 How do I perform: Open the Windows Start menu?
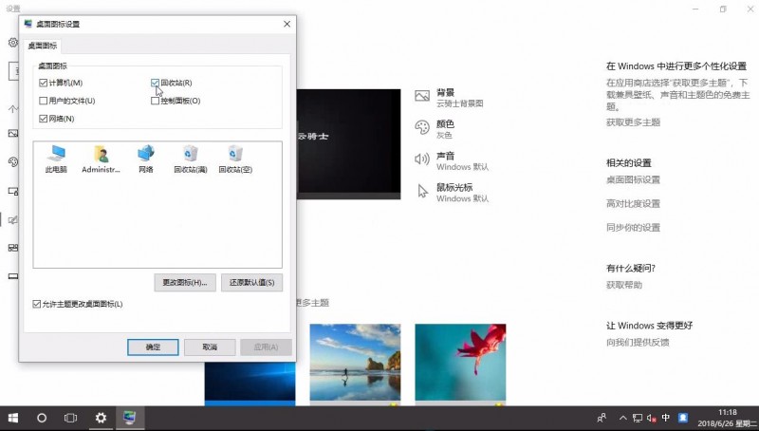tap(13, 418)
